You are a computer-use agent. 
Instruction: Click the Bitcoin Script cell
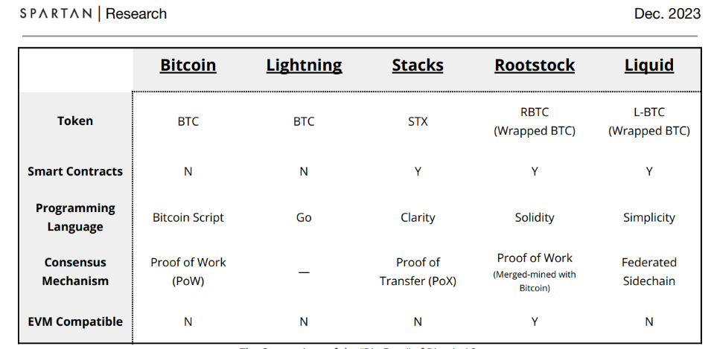pos(188,217)
